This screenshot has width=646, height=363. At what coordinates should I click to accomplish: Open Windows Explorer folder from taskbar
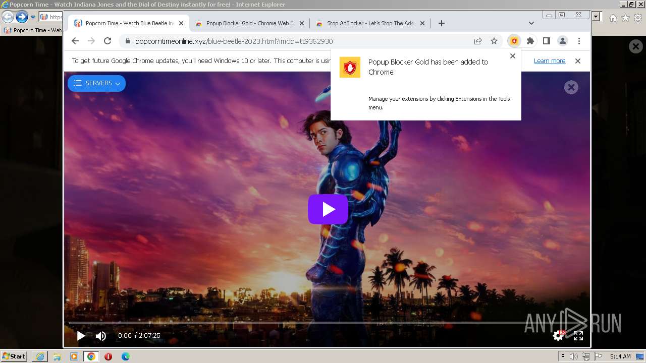57,356
